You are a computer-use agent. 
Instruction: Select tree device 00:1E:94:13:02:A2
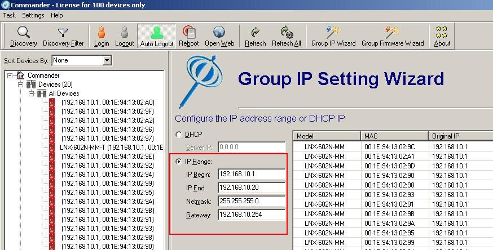(108, 120)
